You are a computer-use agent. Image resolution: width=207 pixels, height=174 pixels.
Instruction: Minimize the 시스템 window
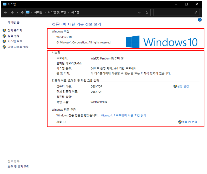(x=176, y=4)
